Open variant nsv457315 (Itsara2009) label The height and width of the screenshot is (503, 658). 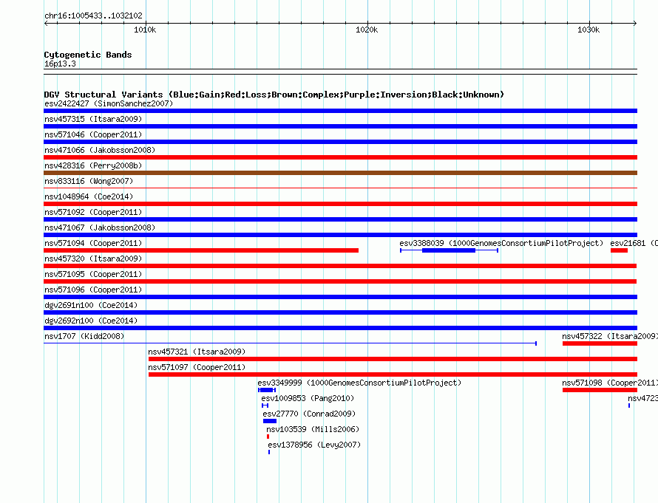tap(93, 119)
